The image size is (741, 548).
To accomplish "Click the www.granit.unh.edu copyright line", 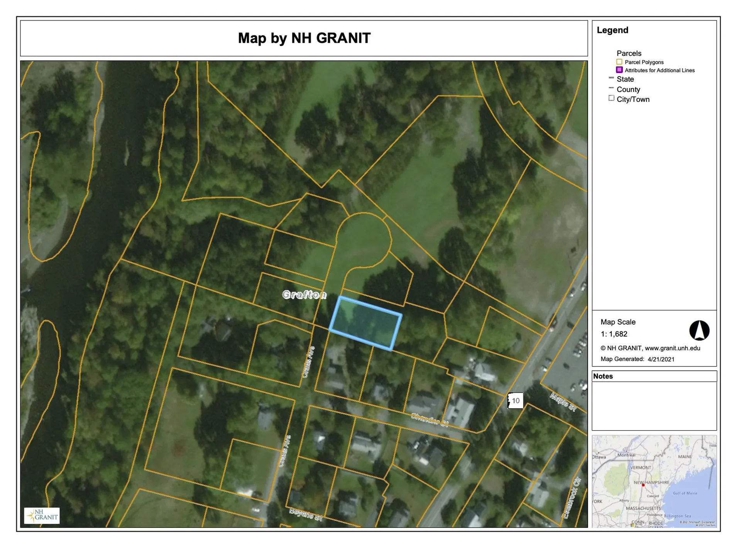I will (x=650, y=348).
